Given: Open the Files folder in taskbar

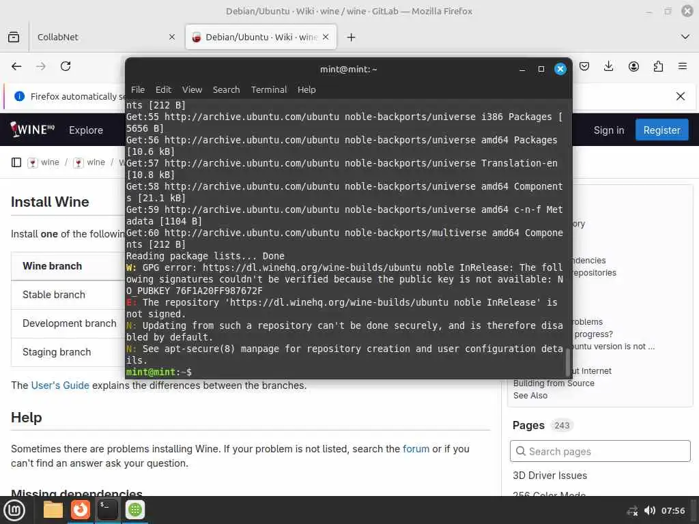Looking at the screenshot, I should [53, 510].
